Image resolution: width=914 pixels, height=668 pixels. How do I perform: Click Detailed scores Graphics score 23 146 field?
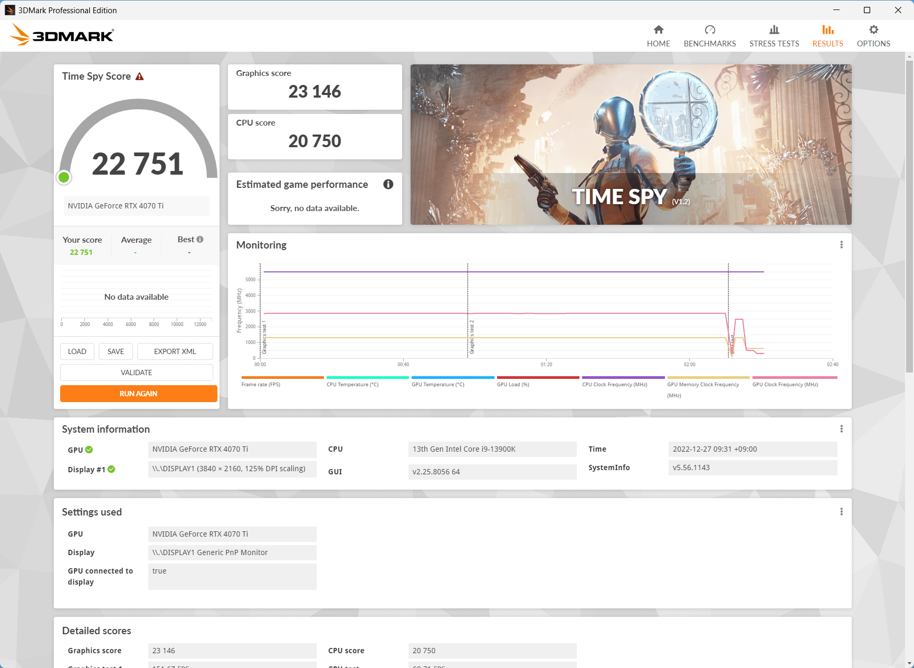[232, 651]
